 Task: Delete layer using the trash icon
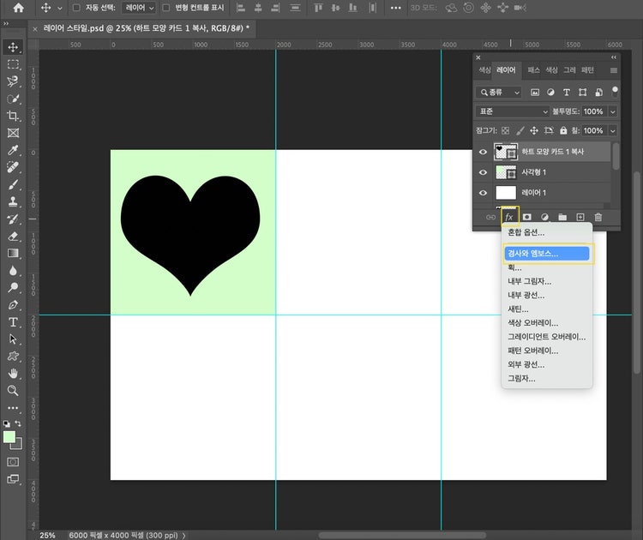tap(598, 217)
